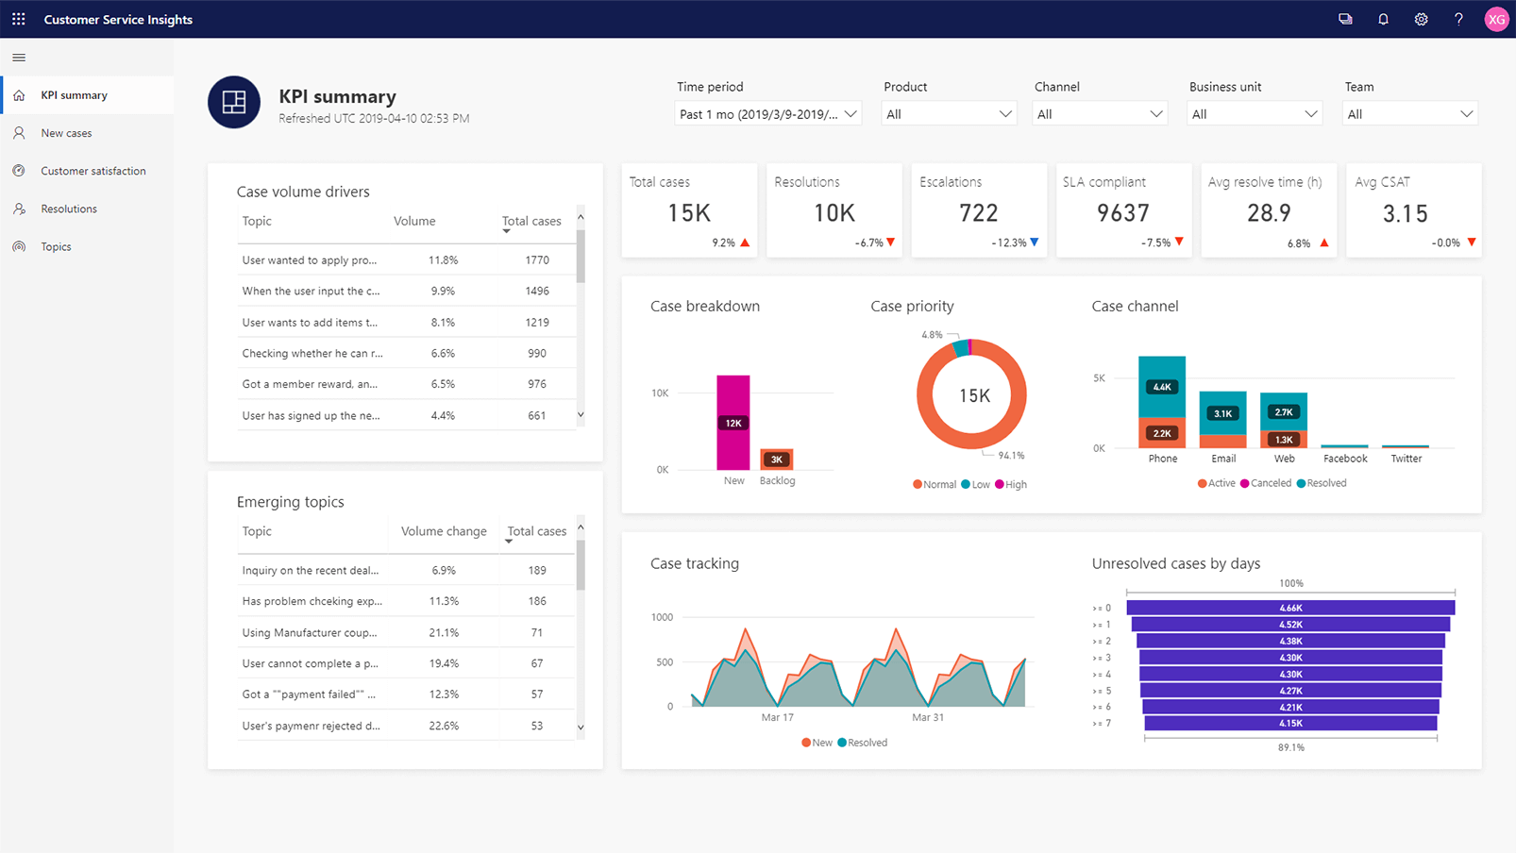Viewport: 1516px width, 853px height.
Task: Switch to the New cases page
Action: point(66,132)
